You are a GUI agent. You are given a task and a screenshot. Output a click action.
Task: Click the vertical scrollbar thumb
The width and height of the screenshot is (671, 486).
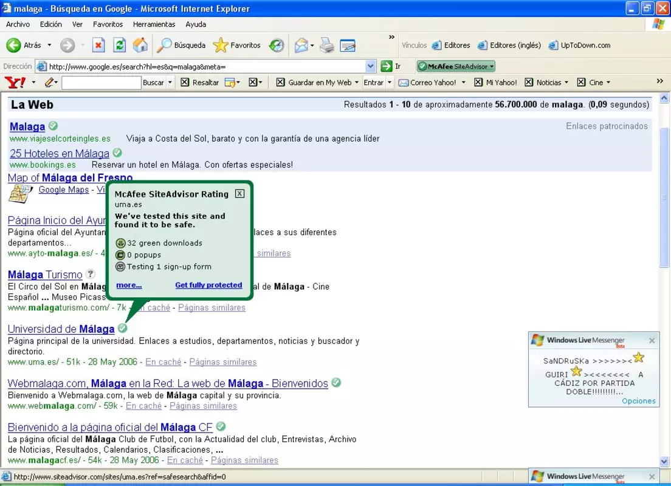[664, 197]
